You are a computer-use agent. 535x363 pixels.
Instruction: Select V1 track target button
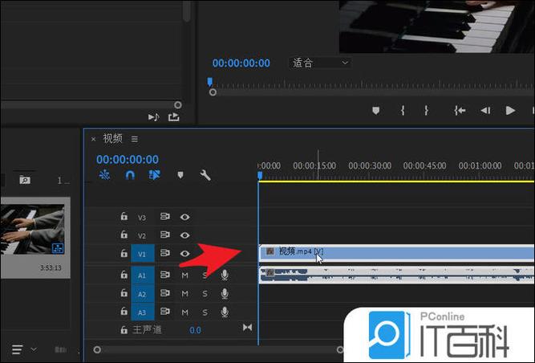[x=142, y=254]
